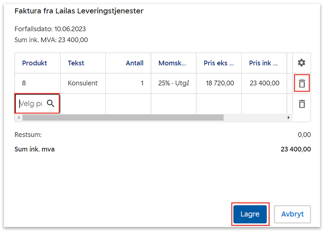Sort by the Produkt column header
This screenshot has width=324, height=231.
coord(35,63)
